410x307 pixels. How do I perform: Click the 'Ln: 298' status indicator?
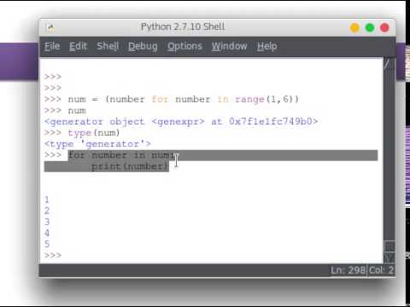coord(348,270)
